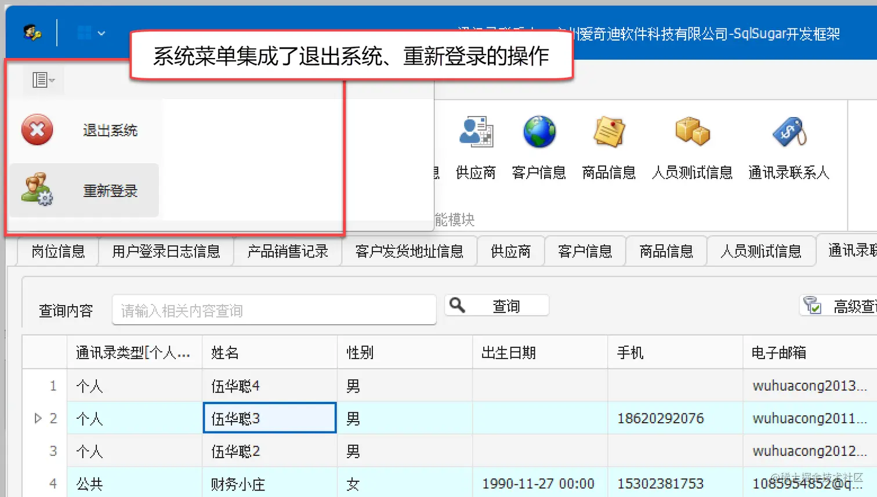Select the 伍华聪3 name cell
The image size is (877, 497).
[x=269, y=418]
